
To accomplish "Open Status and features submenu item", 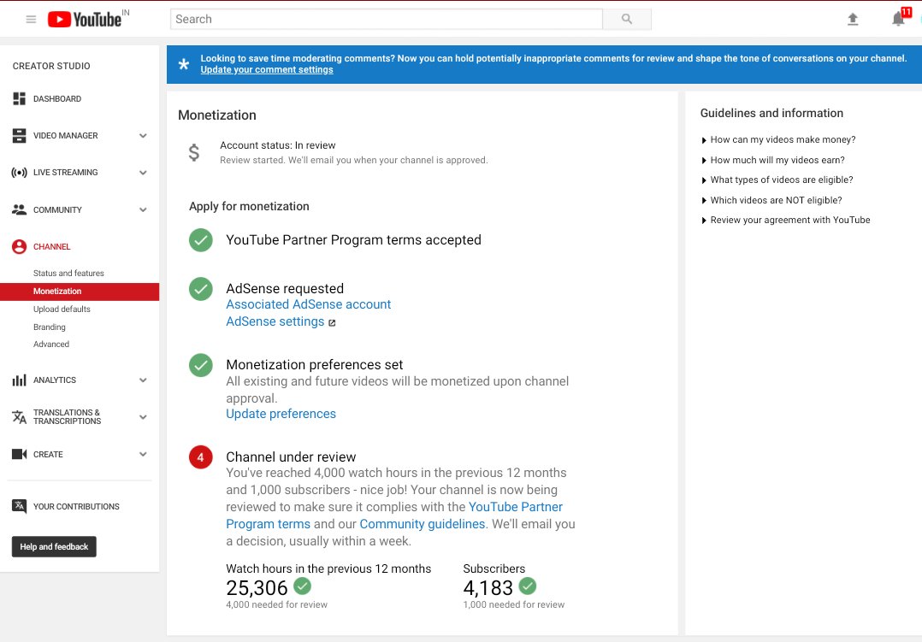I will [68, 274].
